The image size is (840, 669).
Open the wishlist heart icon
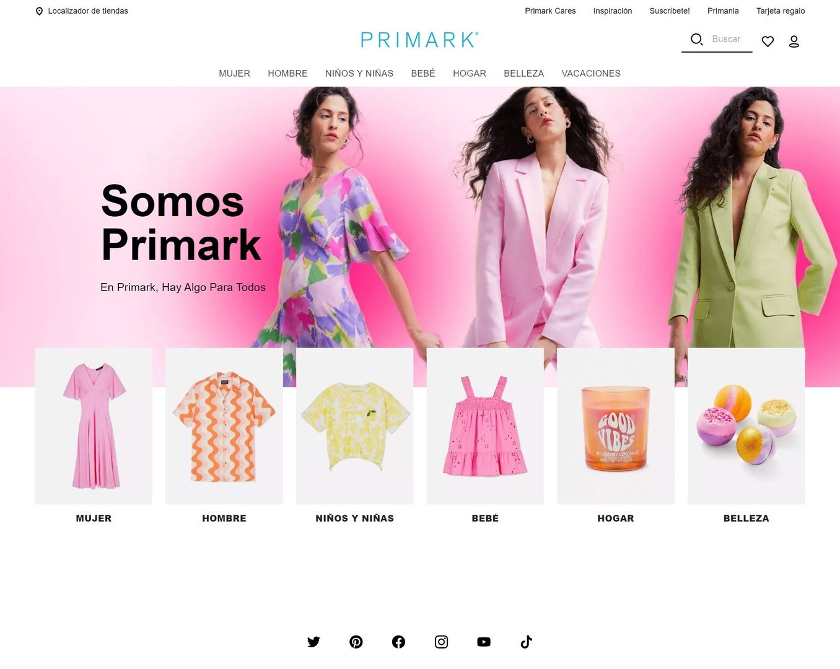coord(768,42)
